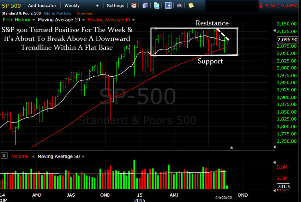Click the volume value tag 701.9
The image size is (301, 202).
(283, 187)
